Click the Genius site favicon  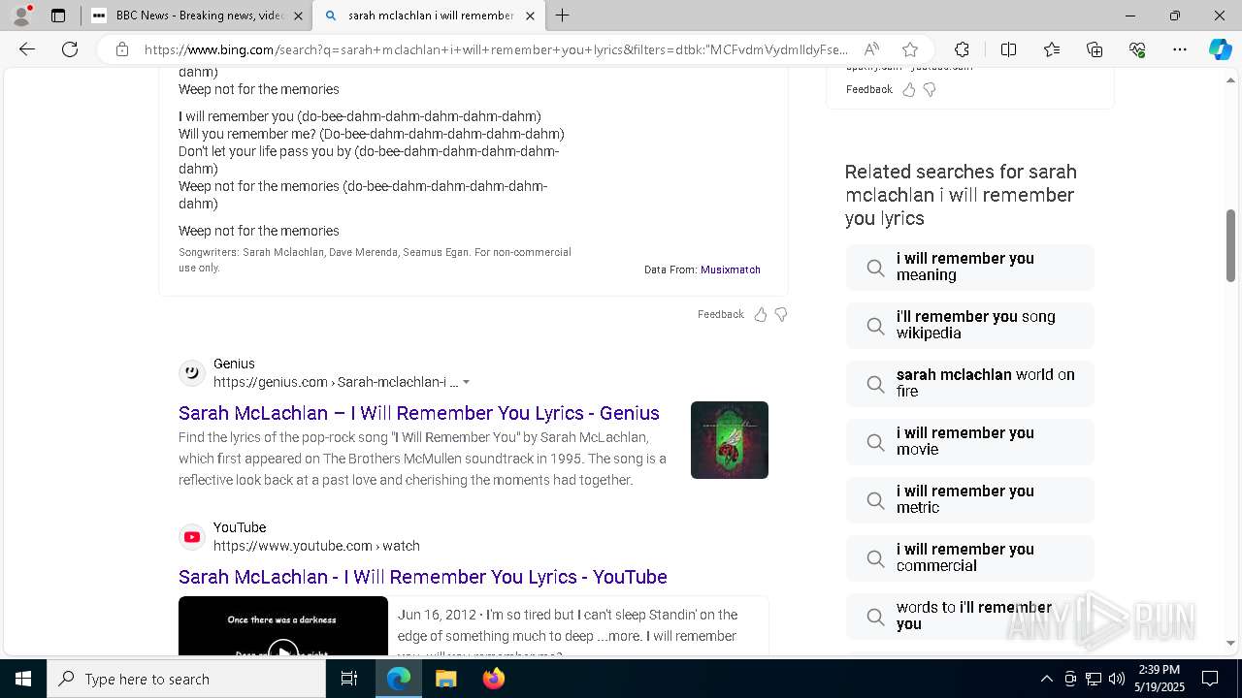click(192, 372)
